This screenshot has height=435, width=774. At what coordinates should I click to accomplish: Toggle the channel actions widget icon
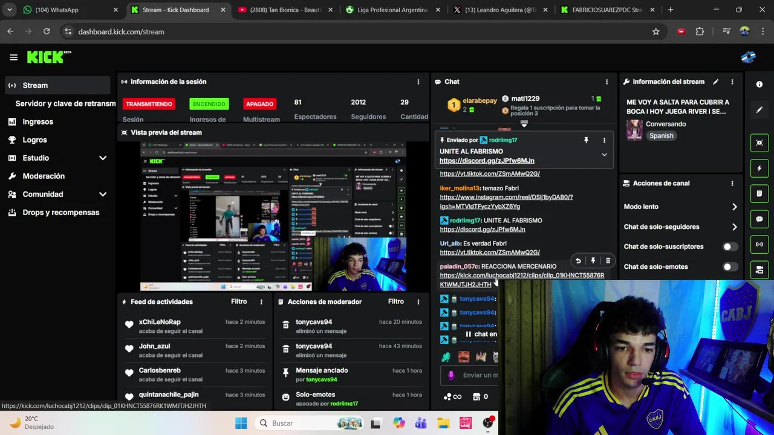coord(759,269)
